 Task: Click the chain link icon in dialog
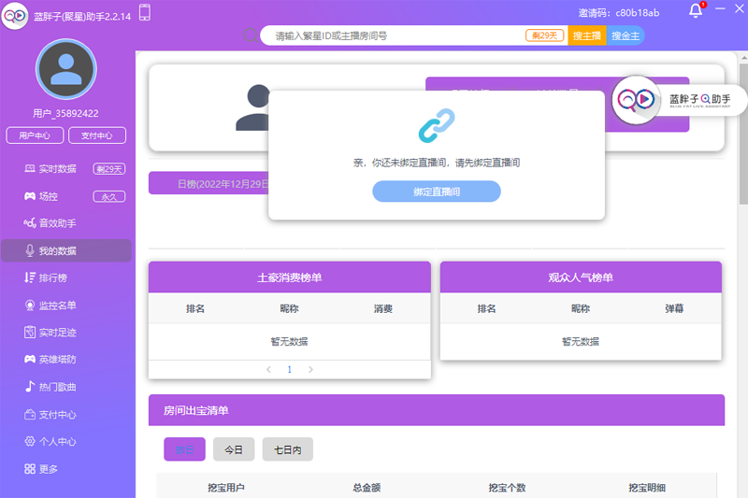pos(436,125)
